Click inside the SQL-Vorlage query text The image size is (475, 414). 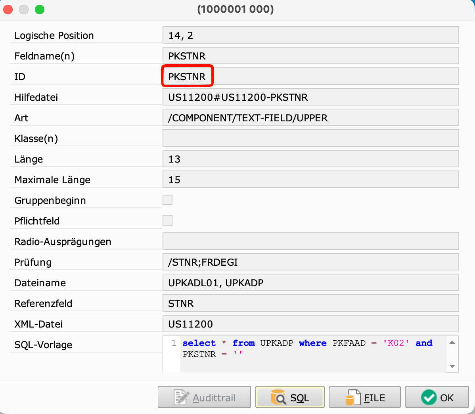pos(309,349)
